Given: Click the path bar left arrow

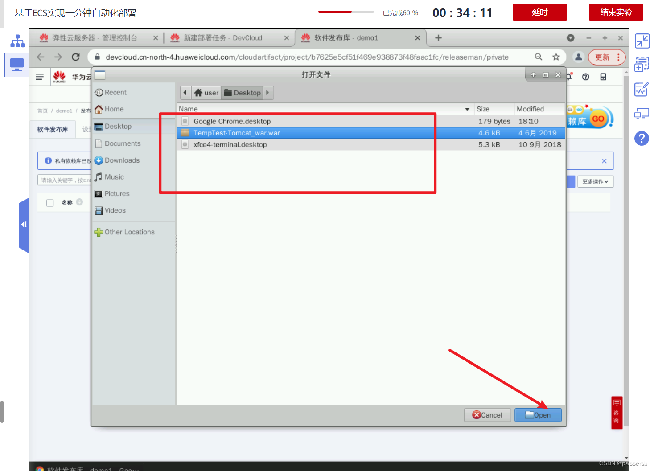Looking at the screenshot, I should pyautogui.click(x=185, y=93).
